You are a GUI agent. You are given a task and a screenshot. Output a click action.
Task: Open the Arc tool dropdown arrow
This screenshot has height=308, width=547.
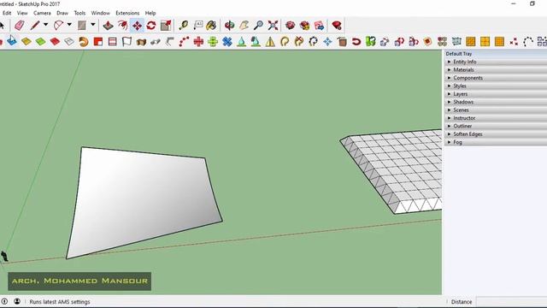(69, 25)
